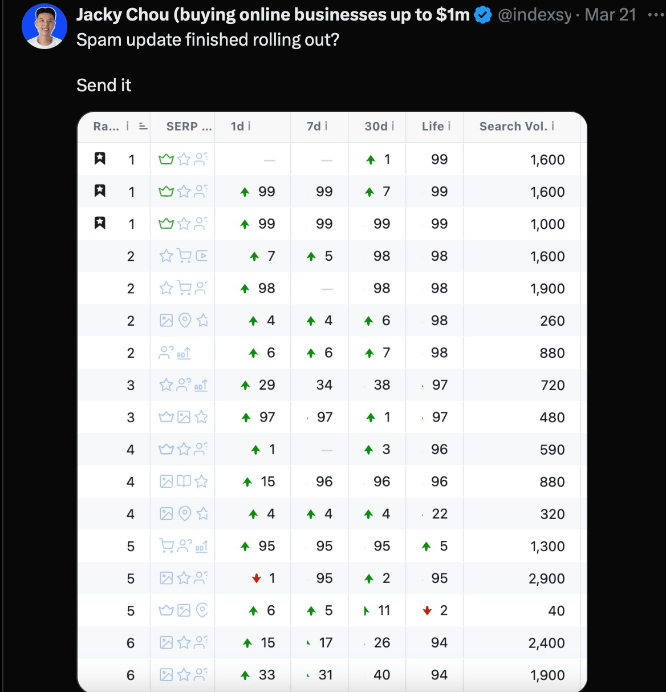The width and height of the screenshot is (666, 692).
Task: Click the sort icon beside the Rank header
Action: [143, 127]
